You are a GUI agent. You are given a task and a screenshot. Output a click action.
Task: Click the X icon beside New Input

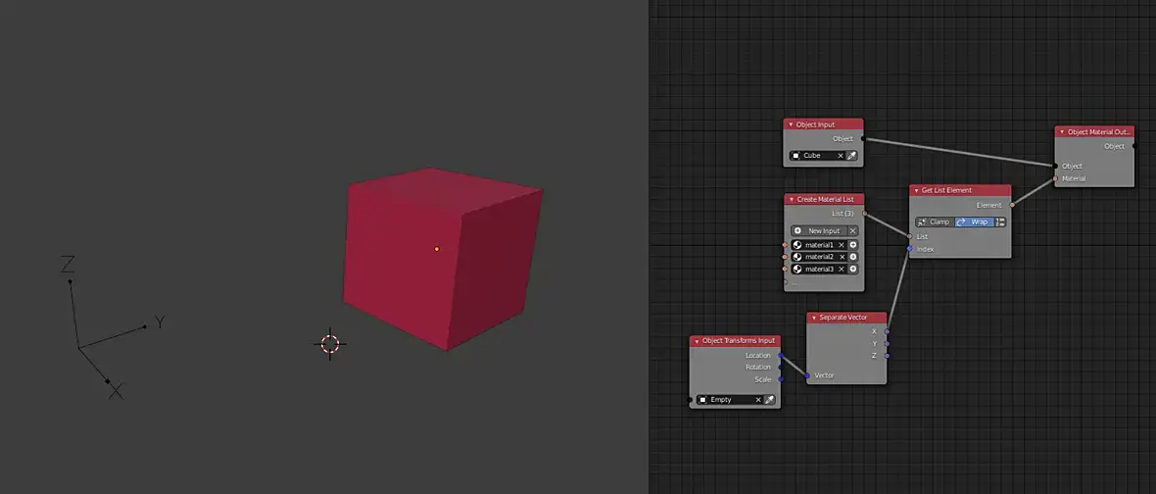pyautogui.click(x=853, y=230)
